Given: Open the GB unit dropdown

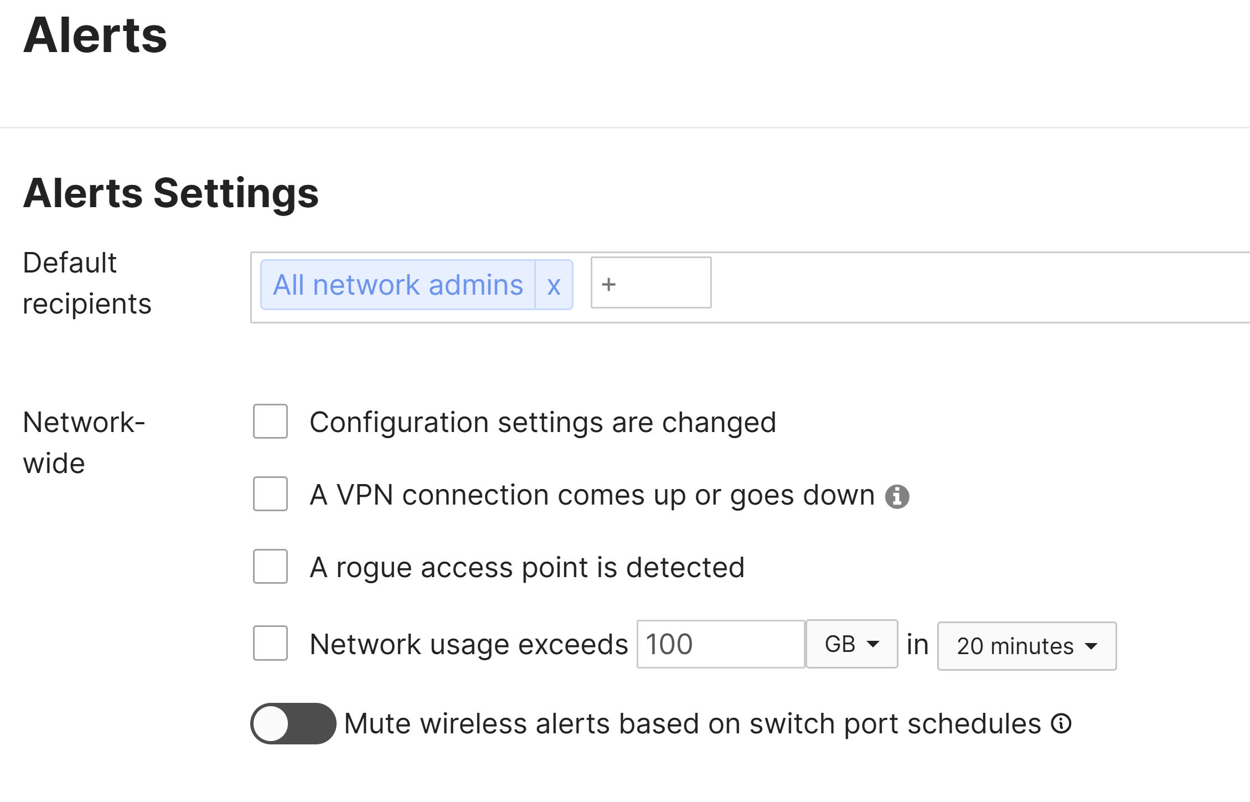Looking at the screenshot, I should (851, 644).
